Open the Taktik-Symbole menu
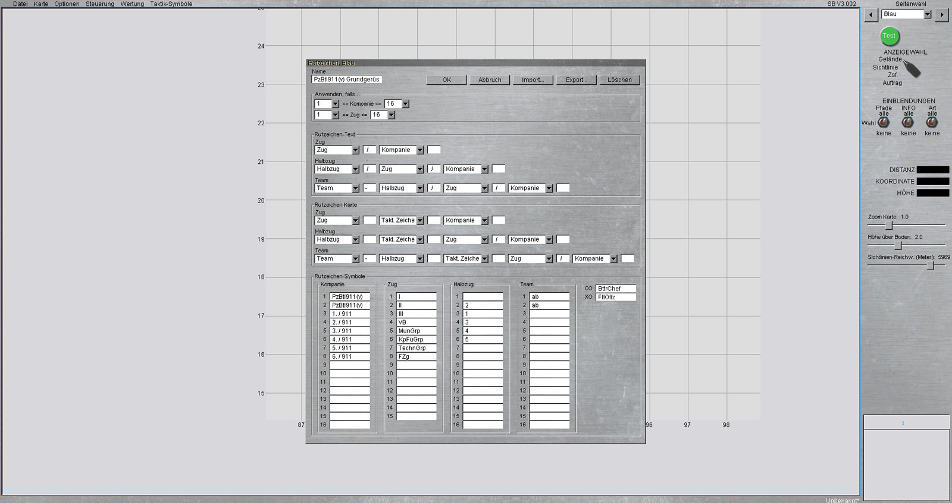 (x=171, y=4)
